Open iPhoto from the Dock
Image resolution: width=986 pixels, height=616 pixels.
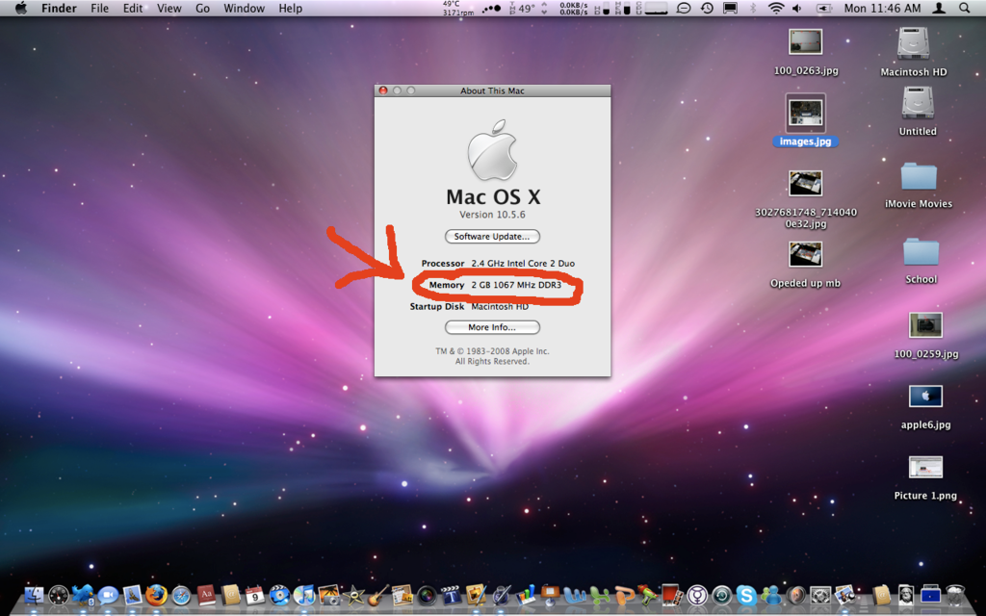[x=329, y=595]
